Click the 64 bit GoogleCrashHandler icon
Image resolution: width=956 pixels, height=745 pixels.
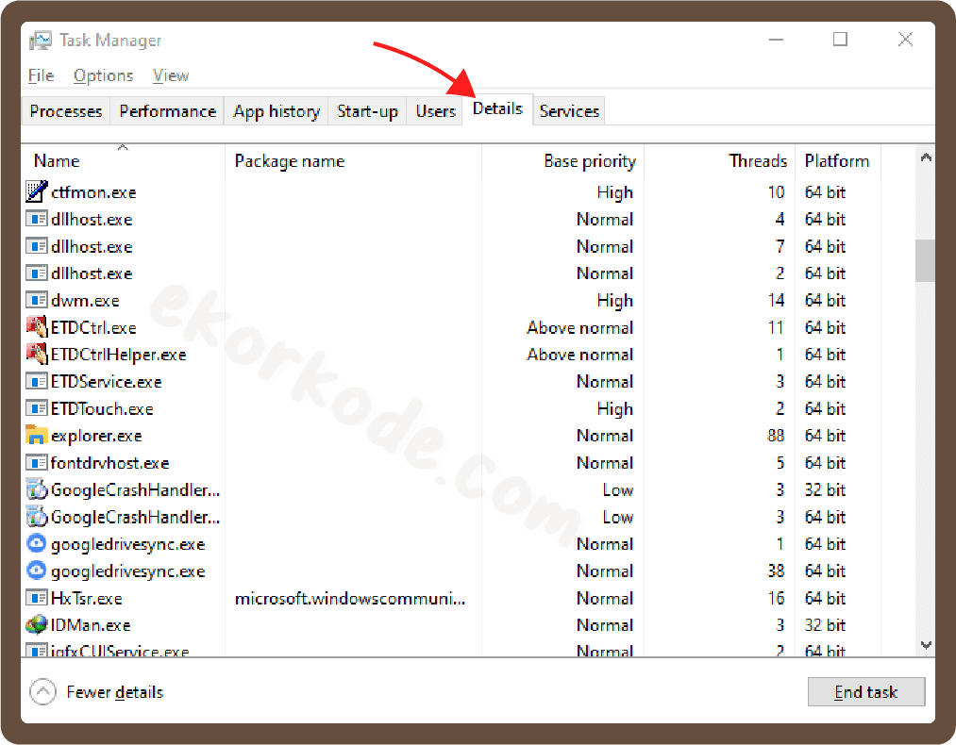37,517
